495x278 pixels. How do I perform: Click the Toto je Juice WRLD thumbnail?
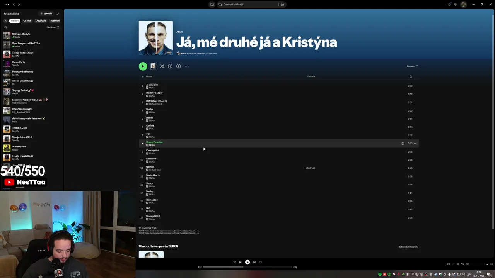point(7,139)
